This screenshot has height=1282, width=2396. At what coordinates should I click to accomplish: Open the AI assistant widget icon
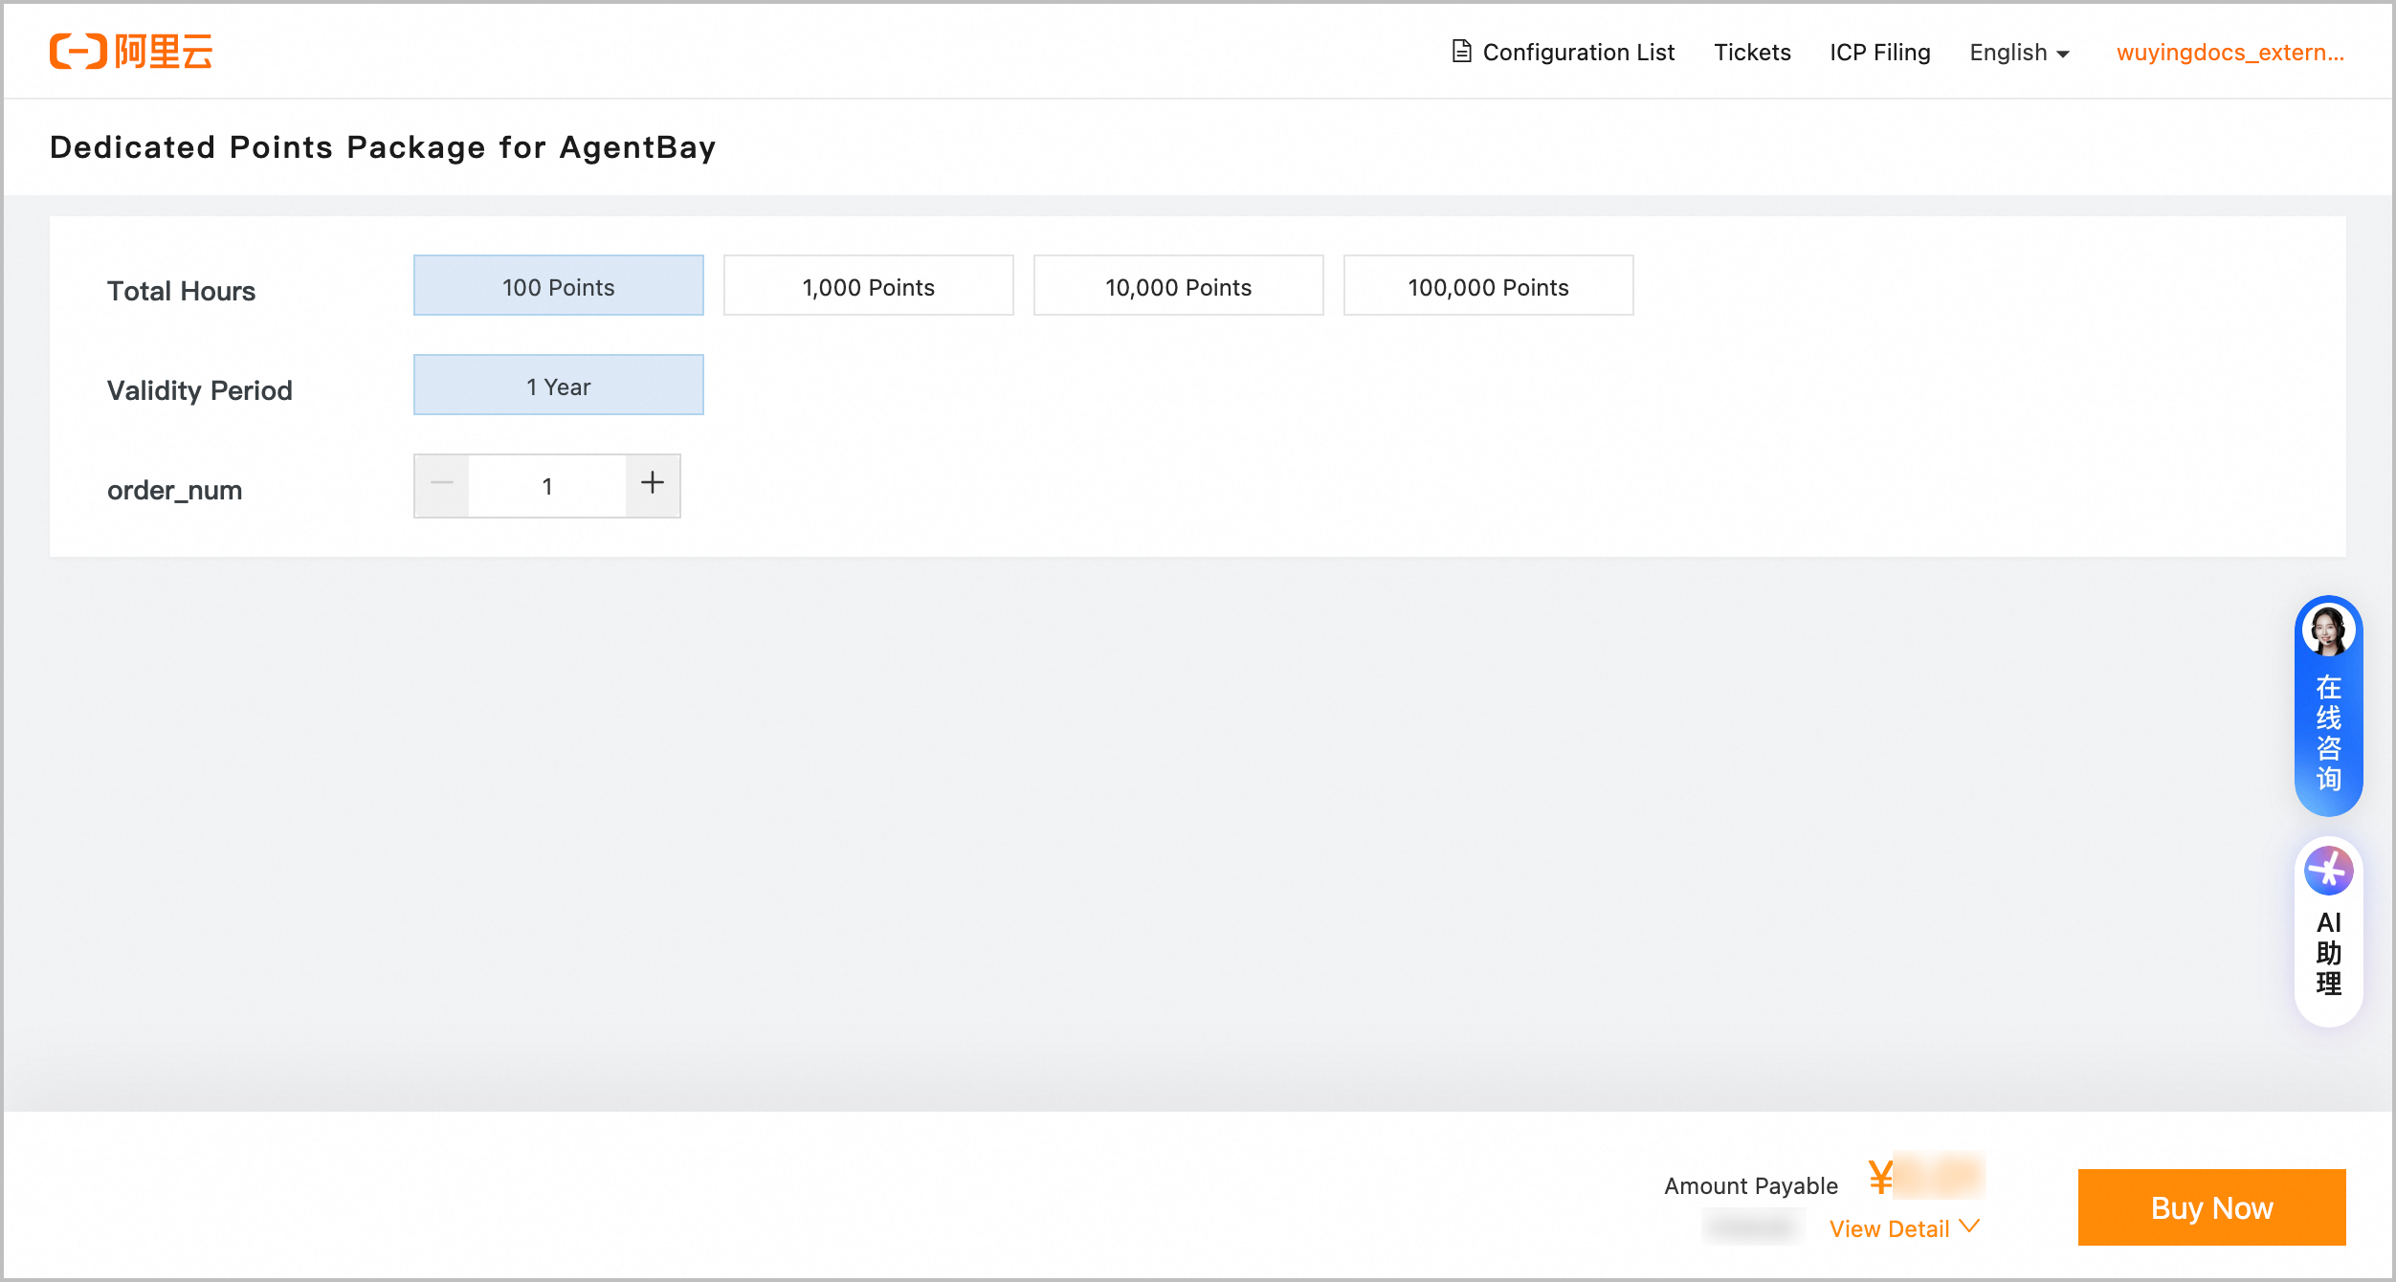point(2328,872)
